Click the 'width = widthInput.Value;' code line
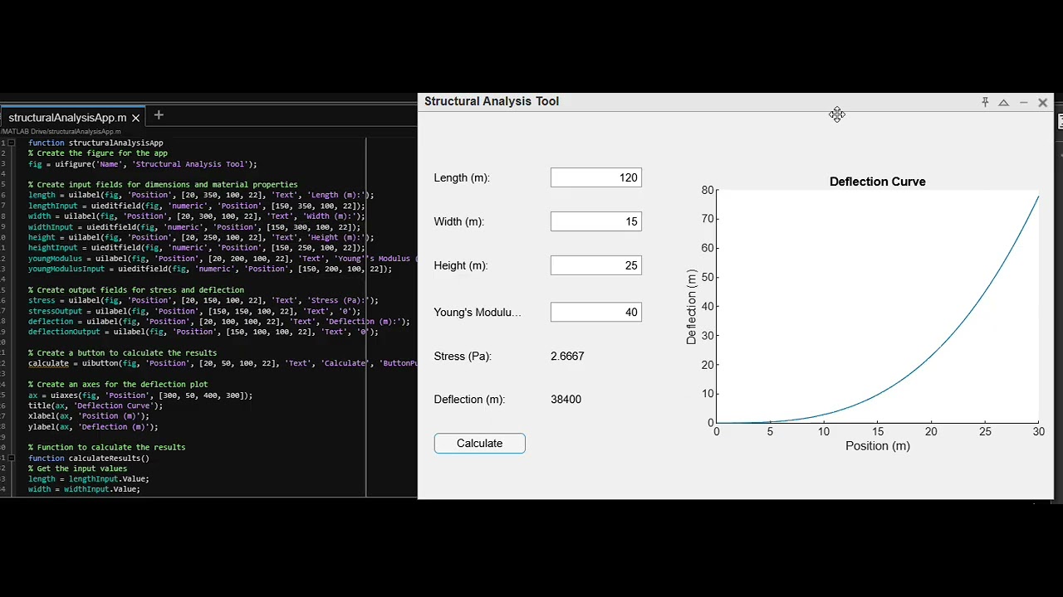This screenshot has width=1063, height=597. pos(84,489)
